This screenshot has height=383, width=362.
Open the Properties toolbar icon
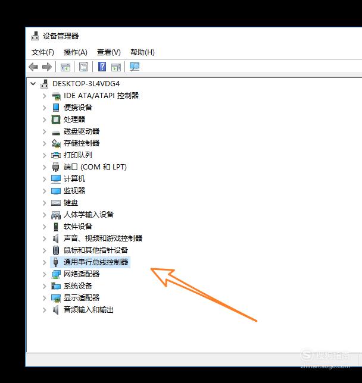click(83, 67)
